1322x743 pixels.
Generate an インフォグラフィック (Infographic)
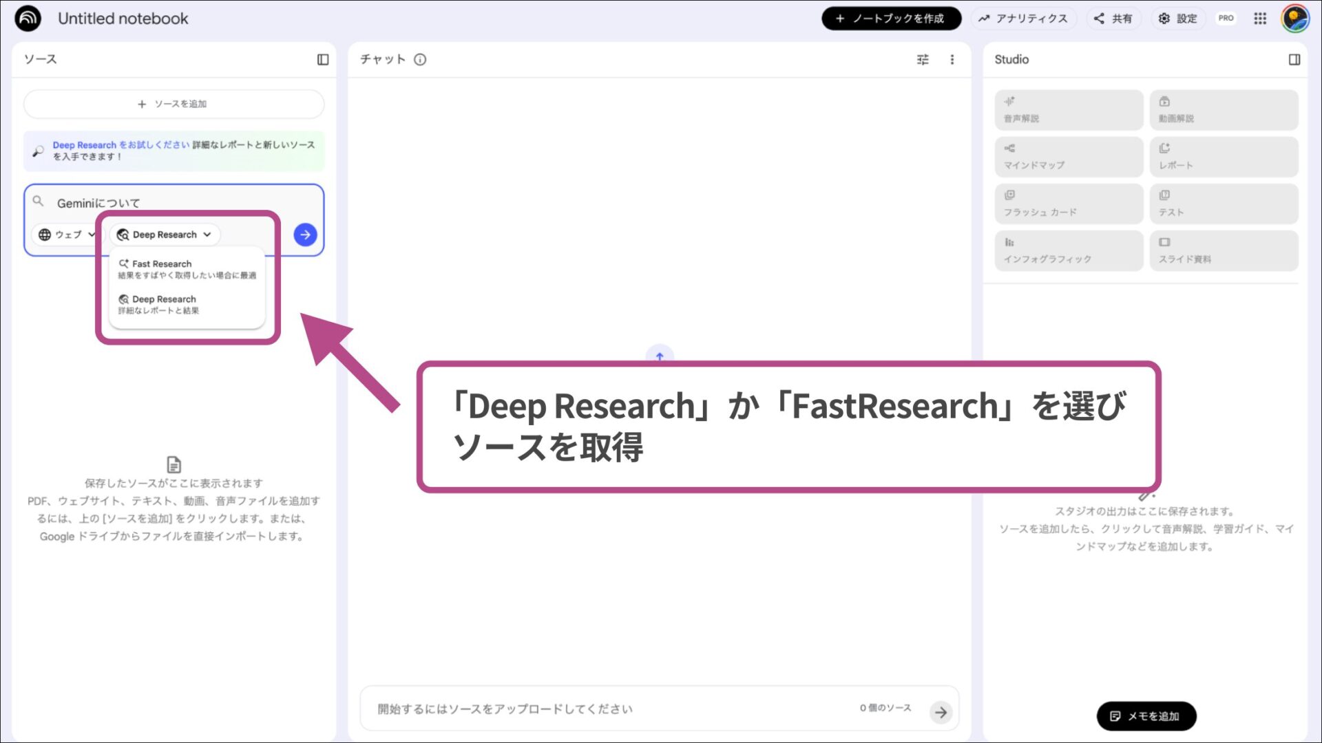click(x=1068, y=250)
